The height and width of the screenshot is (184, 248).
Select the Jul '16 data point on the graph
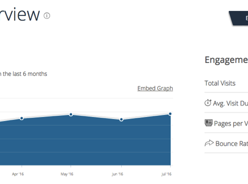click(170, 114)
